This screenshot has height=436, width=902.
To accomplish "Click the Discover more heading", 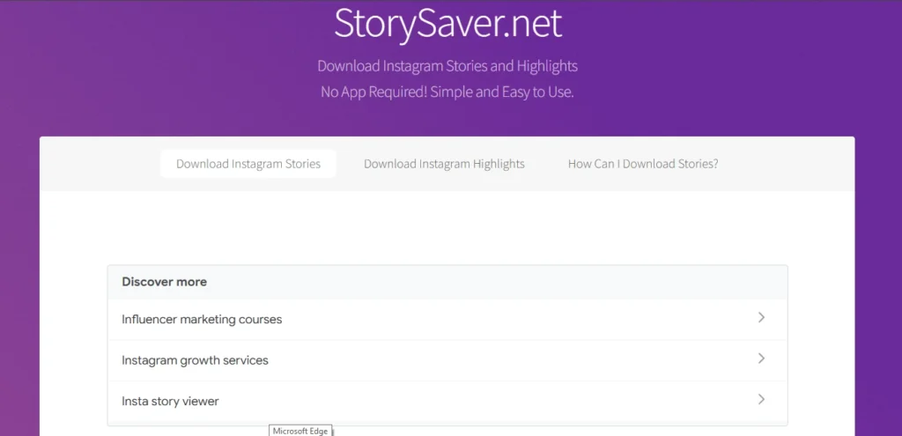I will 164,282.
